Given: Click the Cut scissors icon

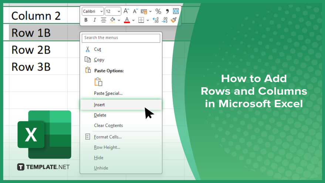Looking at the screenshot, I should 88,49.
